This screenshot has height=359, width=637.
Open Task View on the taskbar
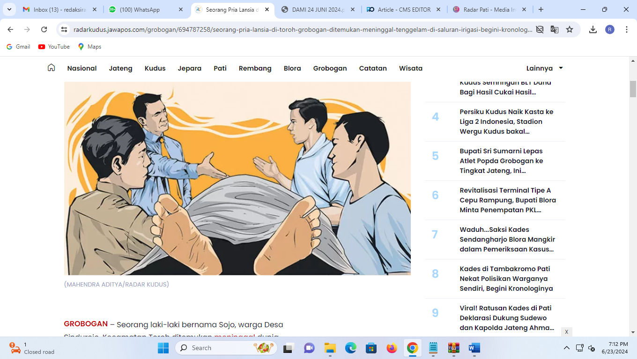tap(288, 348)
